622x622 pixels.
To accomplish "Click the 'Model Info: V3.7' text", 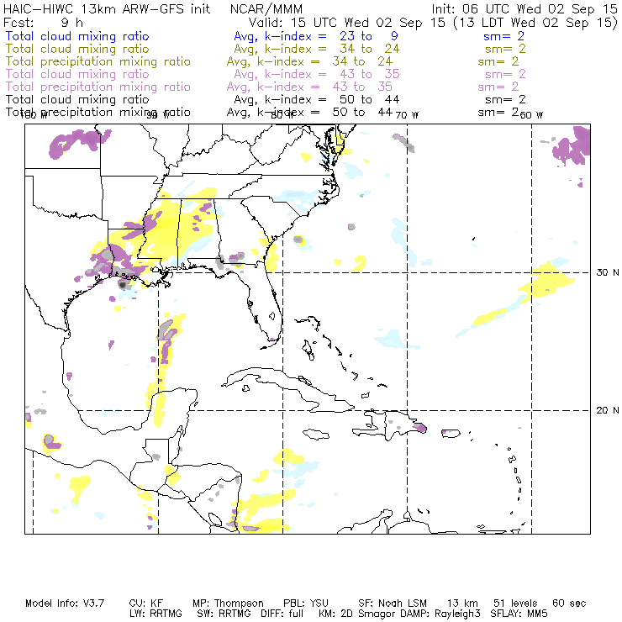I will tap(65, 604).
